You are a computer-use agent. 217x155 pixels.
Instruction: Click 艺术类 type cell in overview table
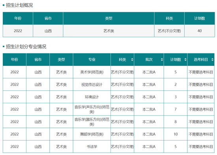pyautogui.click(x=108, y=31)
